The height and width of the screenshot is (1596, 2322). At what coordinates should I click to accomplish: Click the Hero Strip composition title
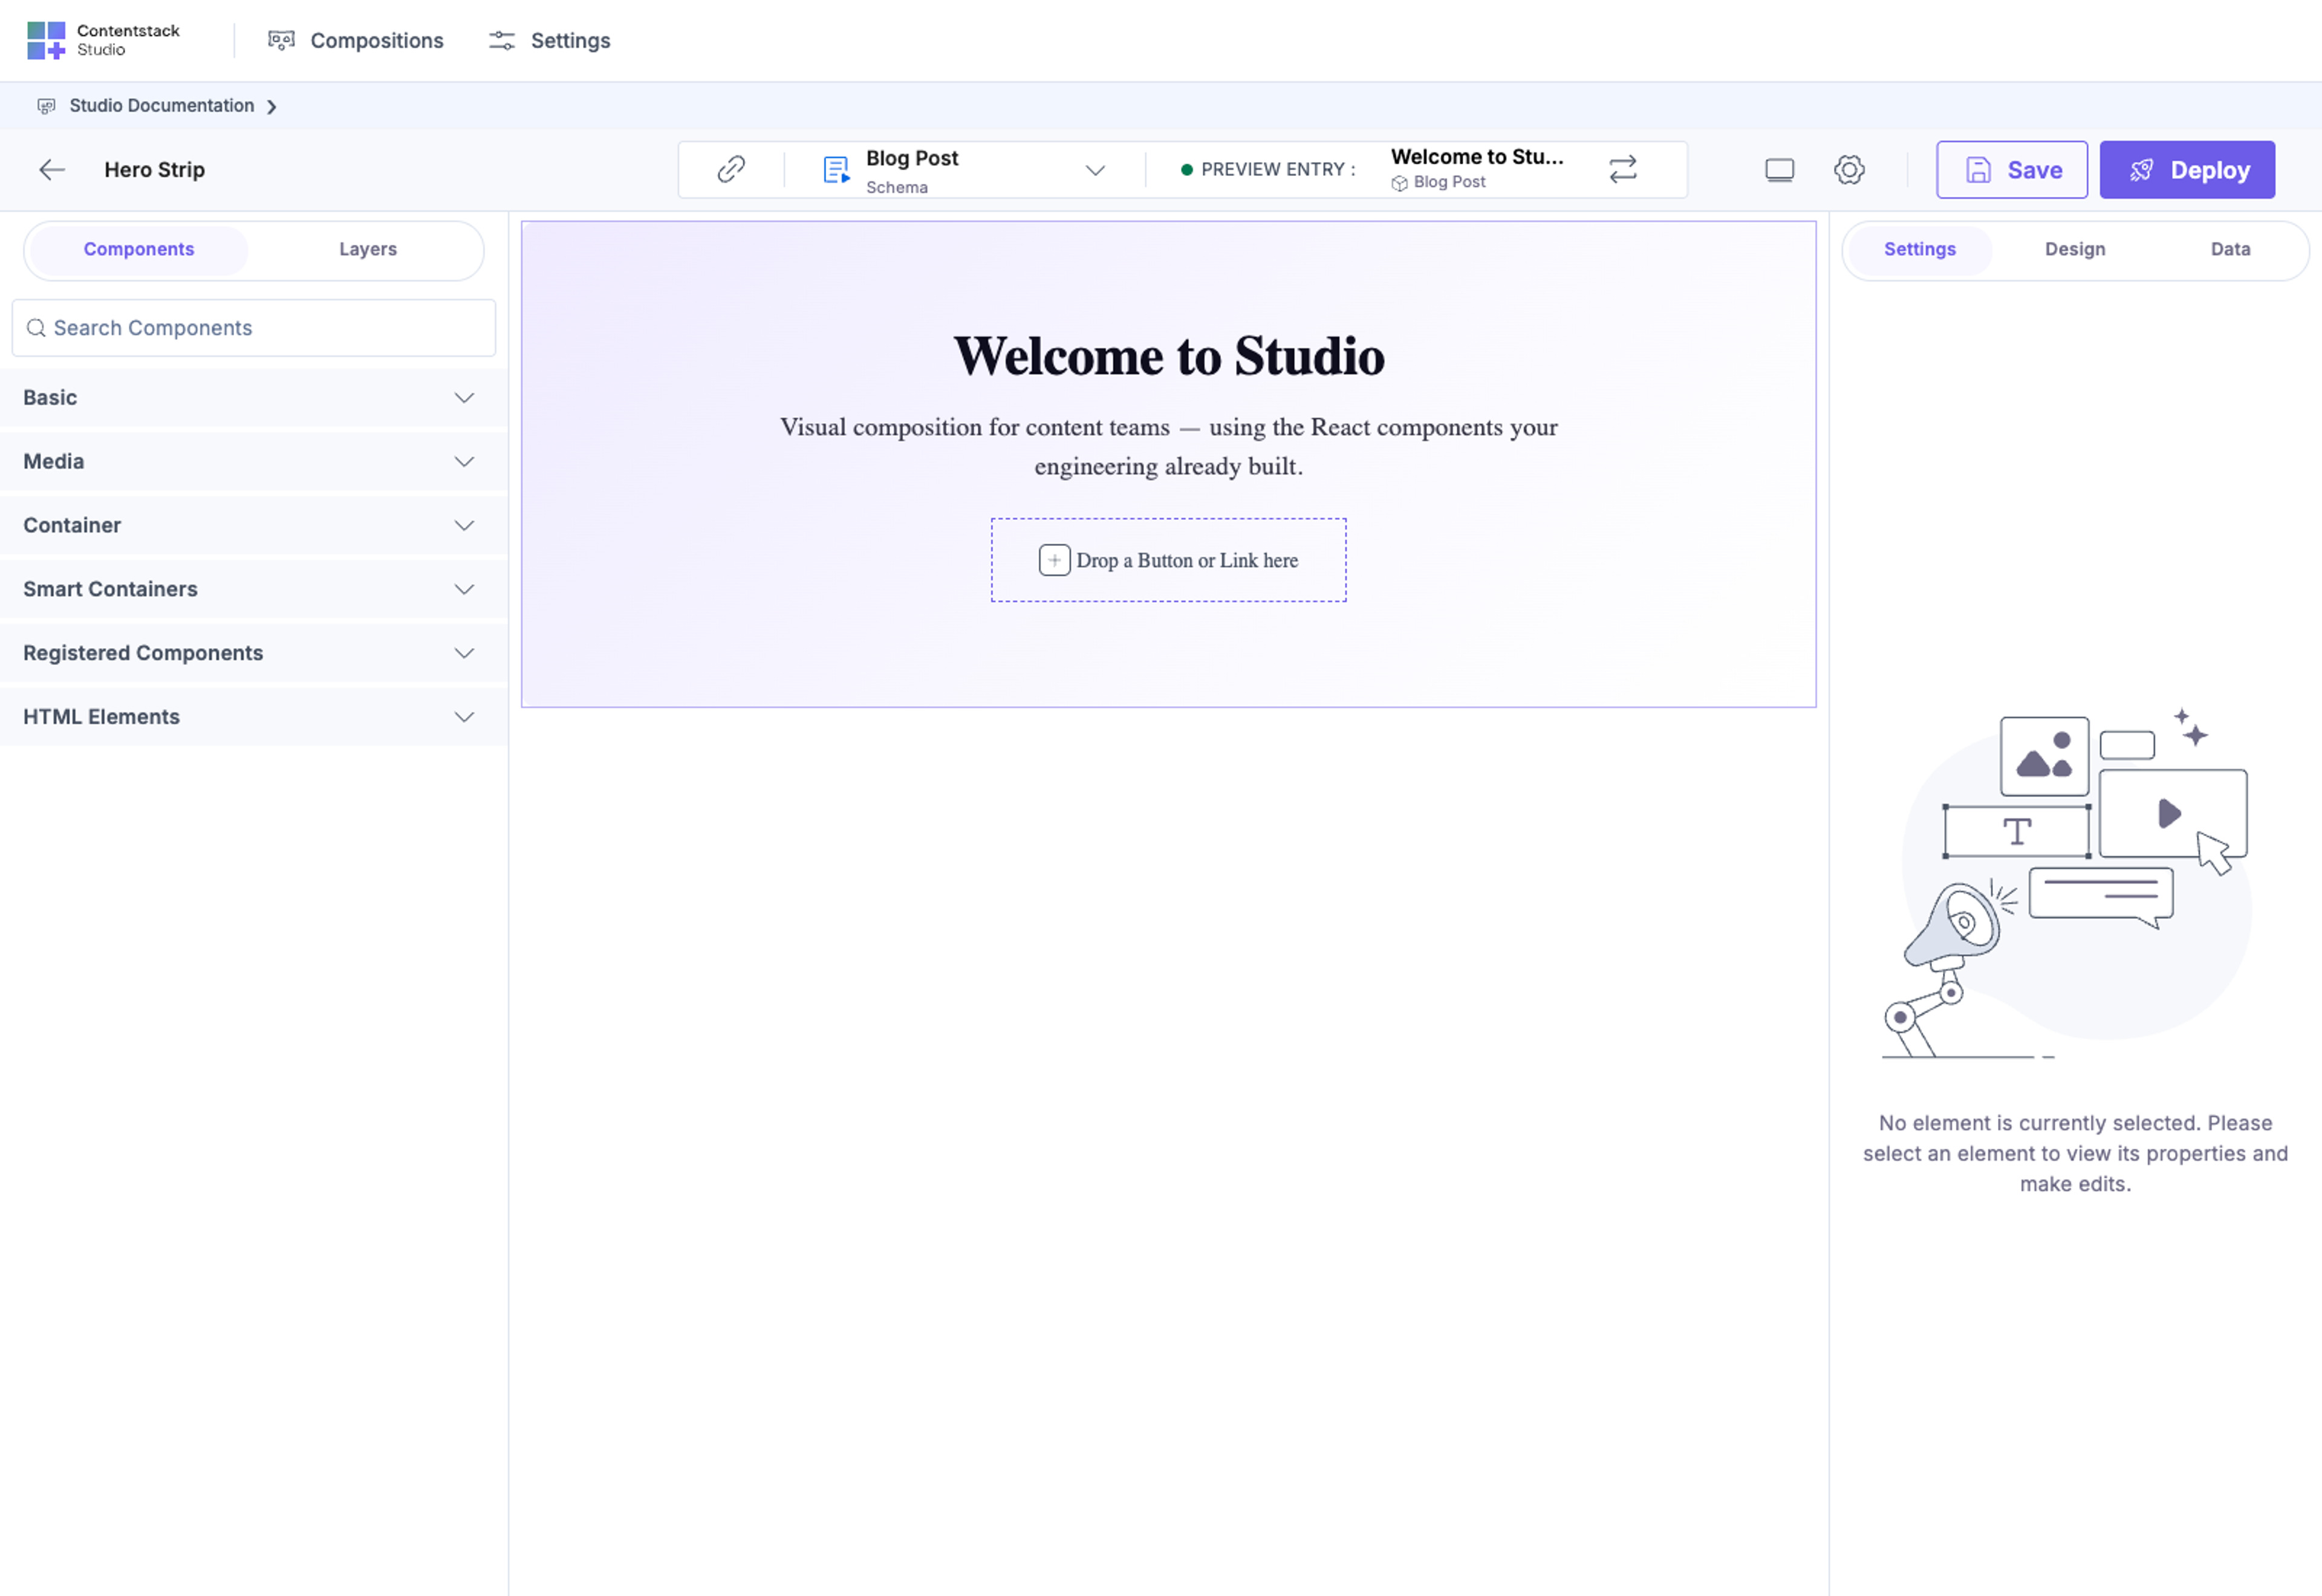(x=155, y=169)
